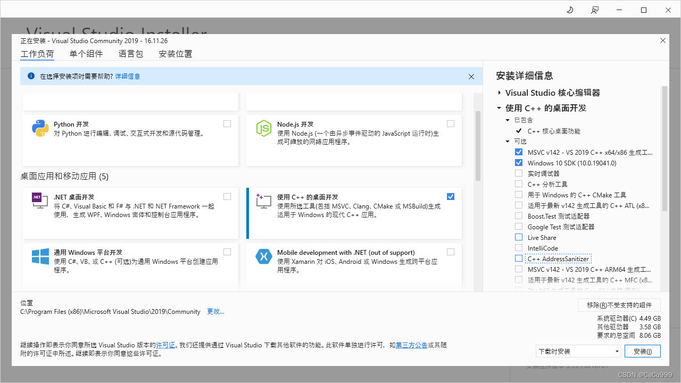681x383 pixels.
Task: Switch to the 工作负荷 tab
Action: tap(37, 54)
